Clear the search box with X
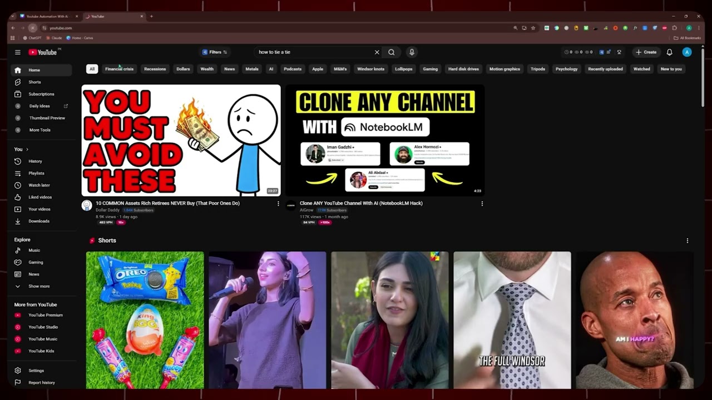This screenshot has height=400, width=712. tap(377, 52)
